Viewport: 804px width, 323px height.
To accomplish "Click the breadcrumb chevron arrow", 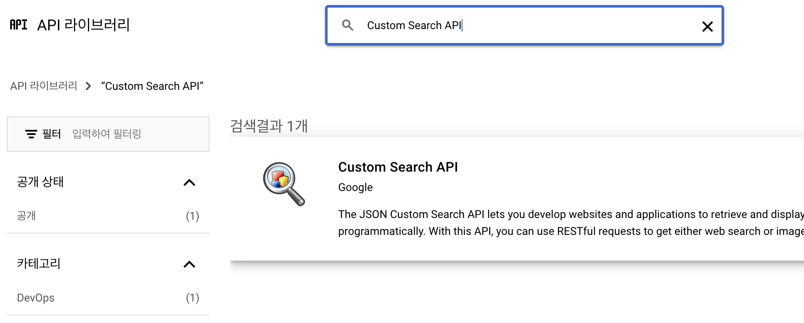I will tap(88, 86).
